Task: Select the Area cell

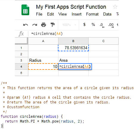Action: tap(73, 60)
